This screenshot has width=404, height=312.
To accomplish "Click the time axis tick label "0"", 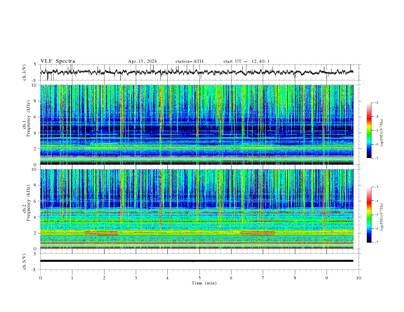I will [40, 278].
